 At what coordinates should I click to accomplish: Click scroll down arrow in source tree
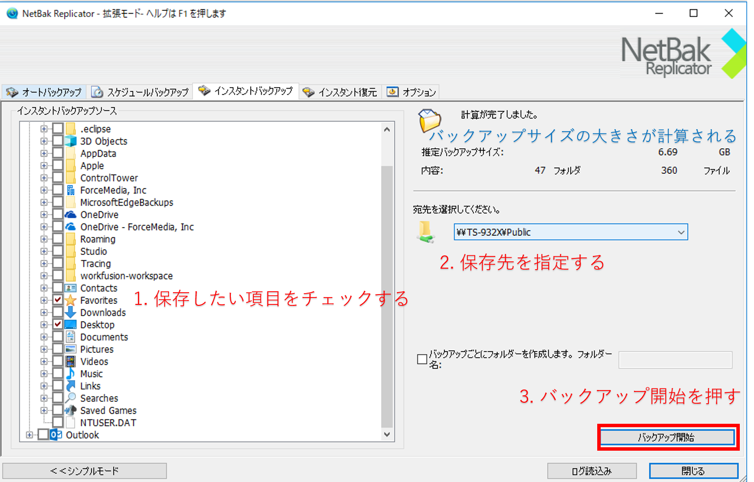(387, 435)
